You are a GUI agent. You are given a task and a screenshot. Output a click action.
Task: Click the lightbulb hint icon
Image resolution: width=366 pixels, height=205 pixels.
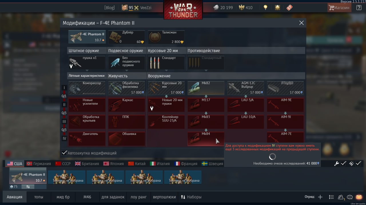point(266,8)
